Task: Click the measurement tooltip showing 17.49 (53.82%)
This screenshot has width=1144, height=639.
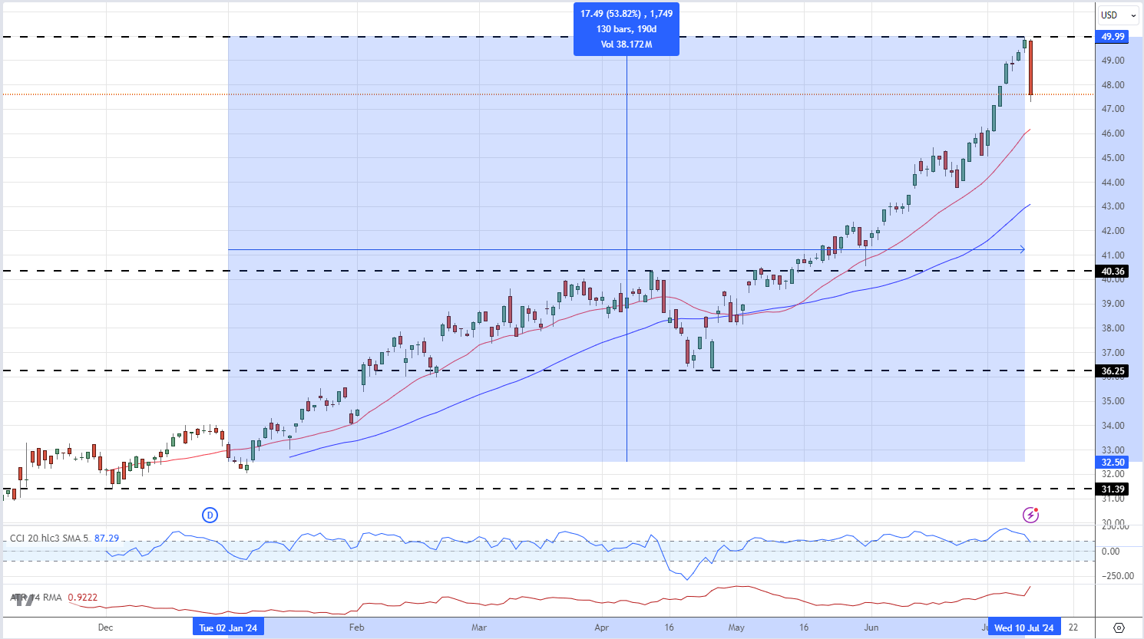Action: click(627, 29)
